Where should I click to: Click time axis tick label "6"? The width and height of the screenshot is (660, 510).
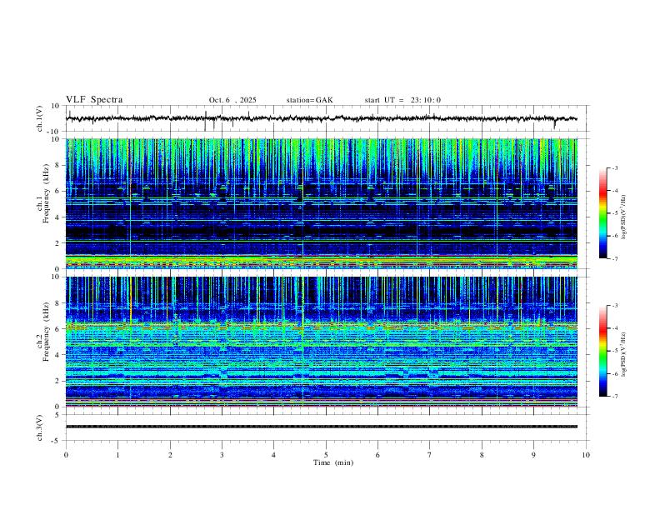coord(377,455)
